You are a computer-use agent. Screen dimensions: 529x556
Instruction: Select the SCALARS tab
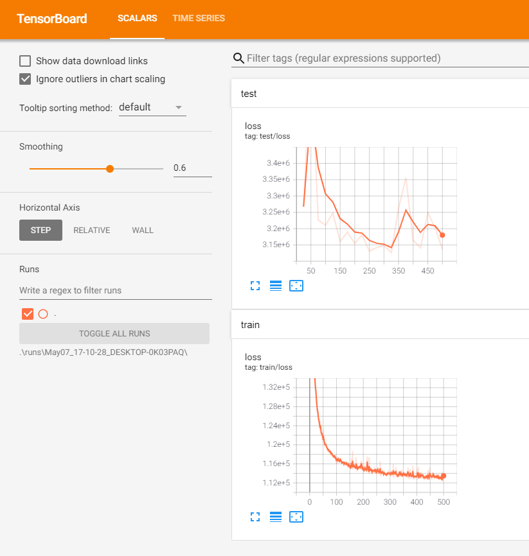point(137,18)
